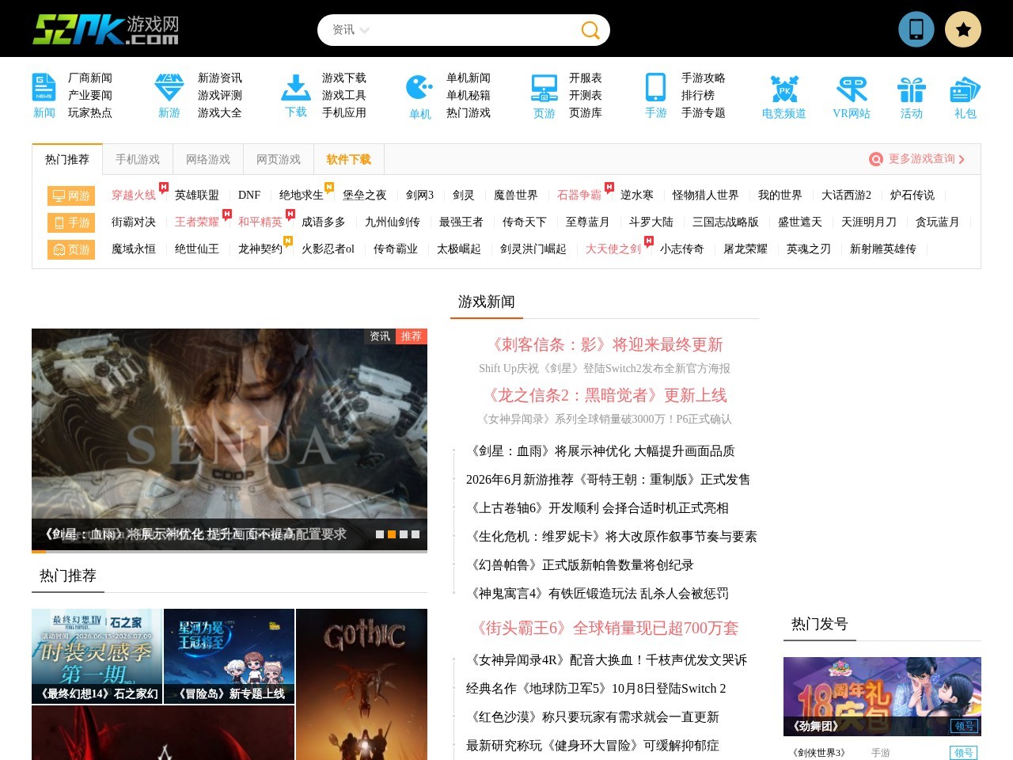Switch to the 网页游戏 tab
Image resolution: width=1013 pixels, height=760 pixels.
pos(279,159)
